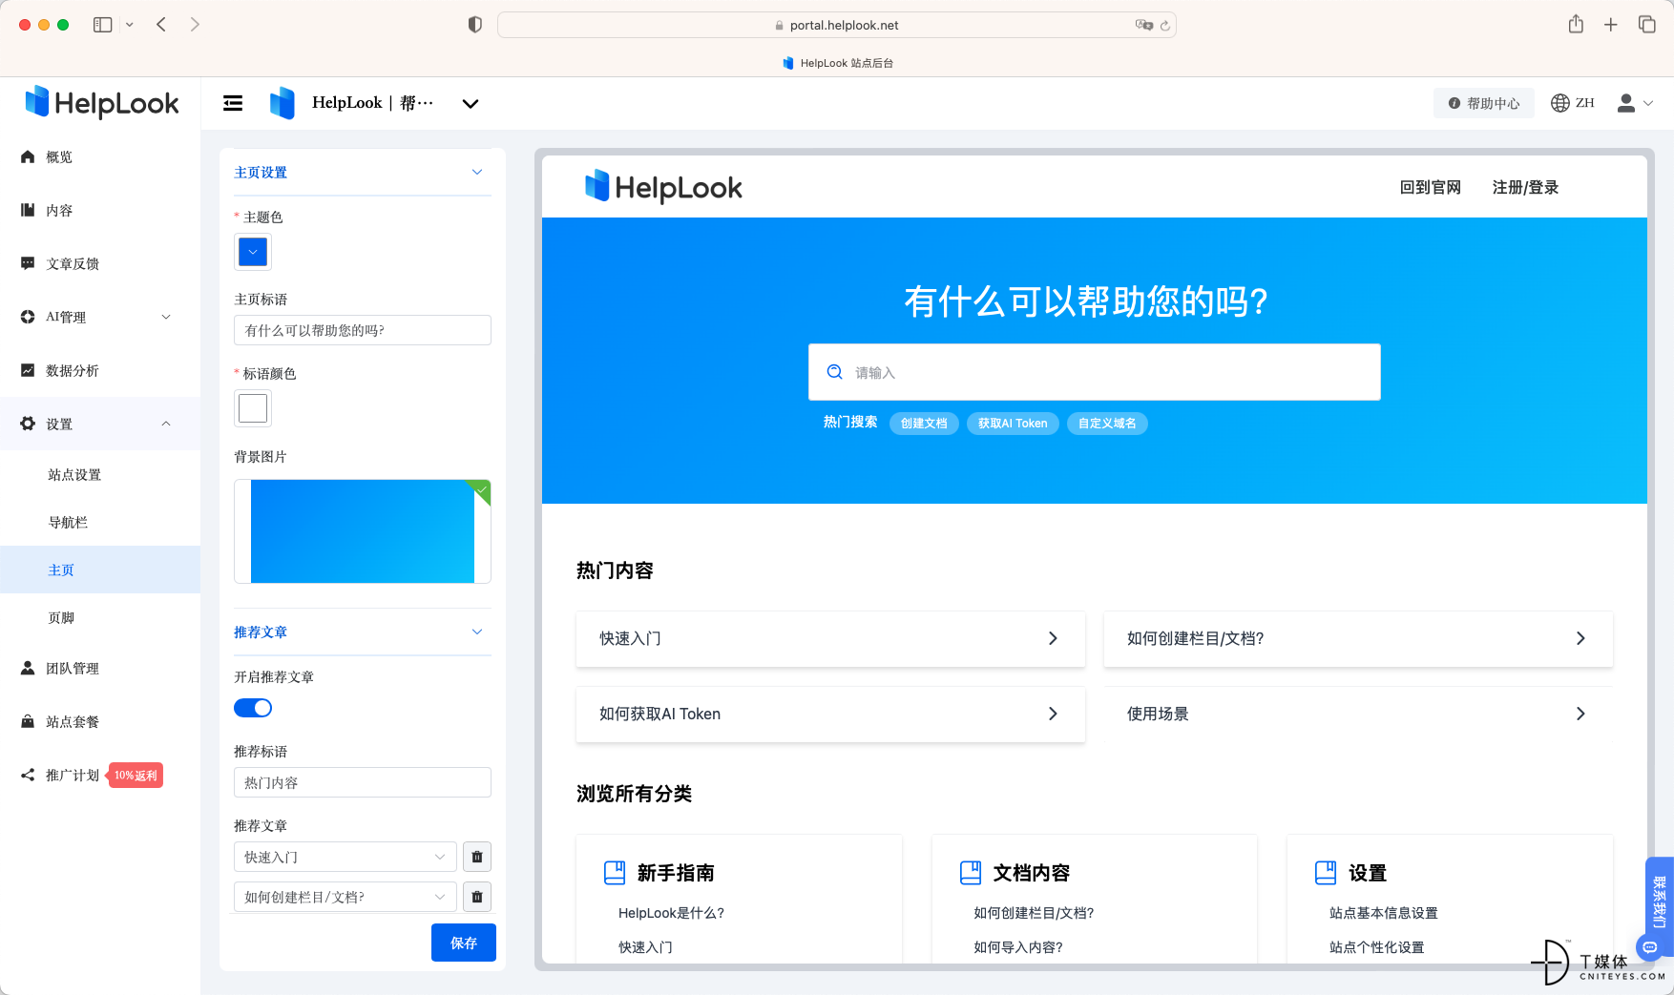The image size is (1674, 995).
Task: Click the 创建文档 hot search tag
Action: tap(924, 424)
